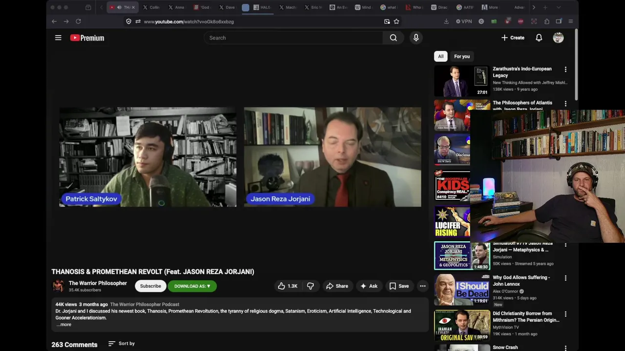Viewport: 625px width, 351px height.
Task: Bookmark this page with the star
Action: [x=396, y=21]
